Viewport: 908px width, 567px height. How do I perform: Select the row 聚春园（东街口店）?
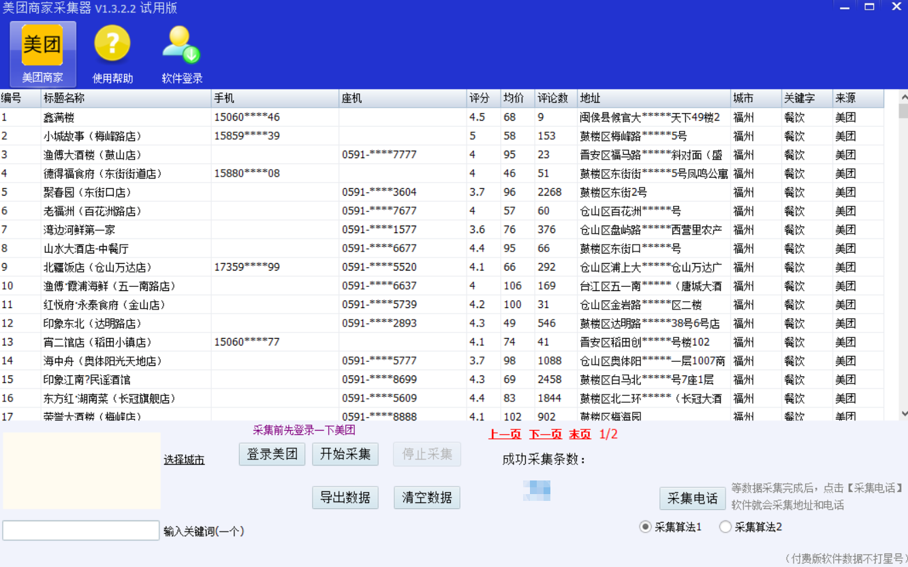442,192
